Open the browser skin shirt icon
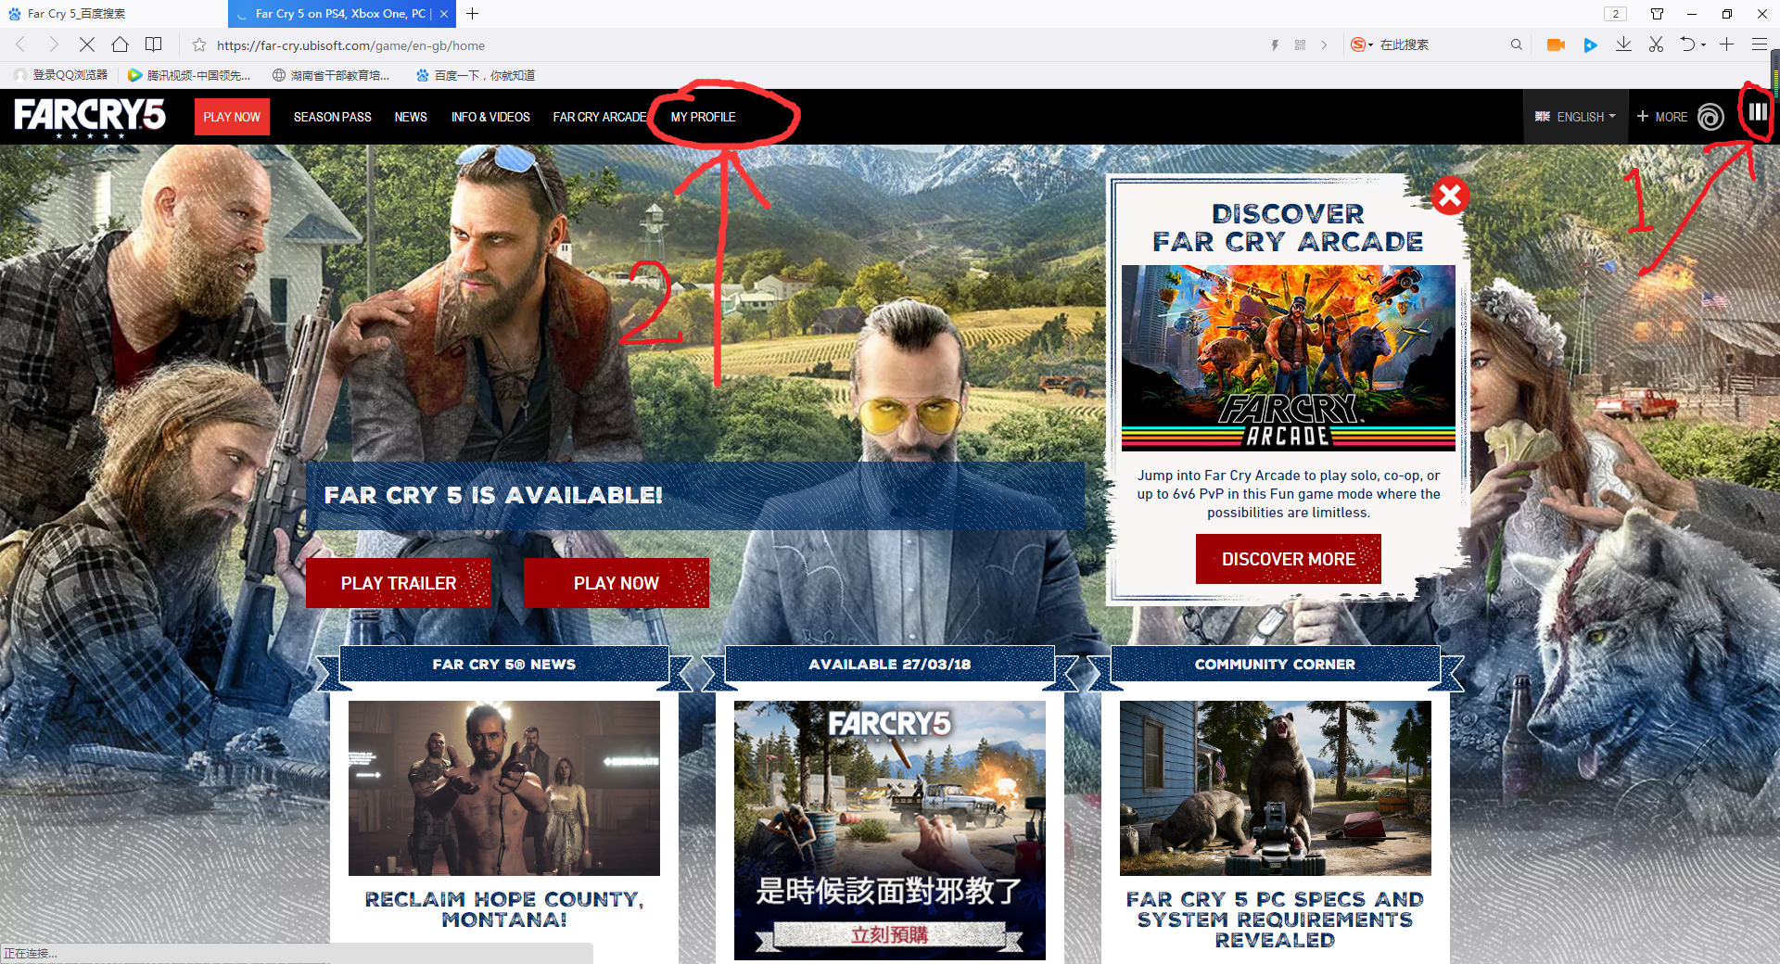The height and width of the screenshot is (964, 1780). point(1657,14)
